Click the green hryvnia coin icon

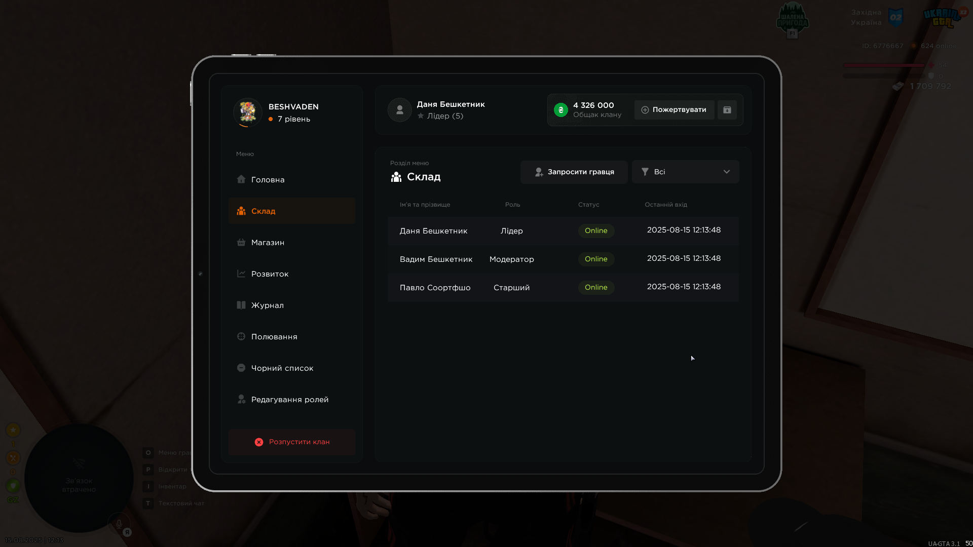pos(560,110)
